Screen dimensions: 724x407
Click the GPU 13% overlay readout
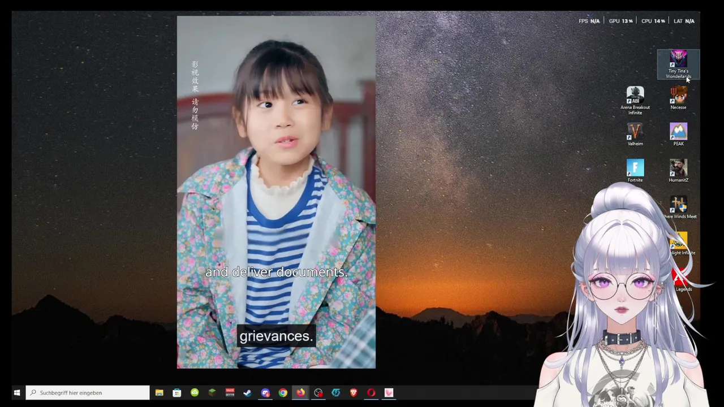pyautogui.click(x=620, y=21)
